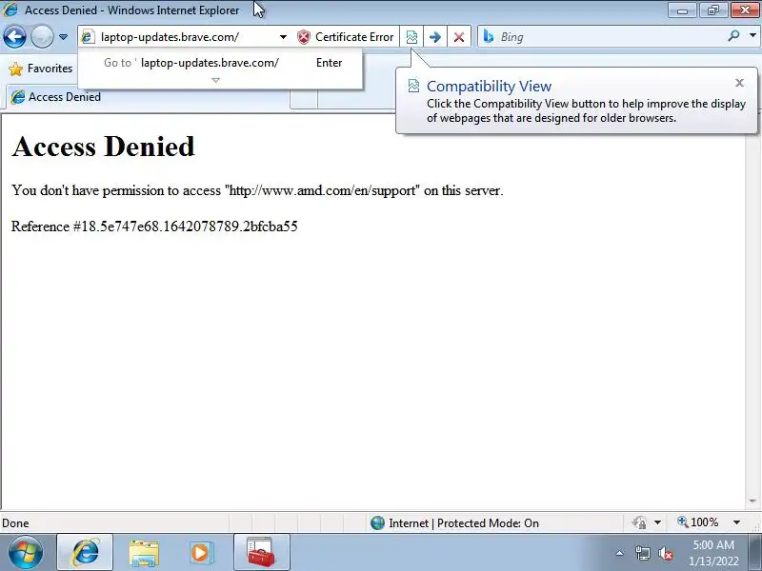762x571 pixels.
Task: Click the Reference number text
Action: [x=154, y=226]
